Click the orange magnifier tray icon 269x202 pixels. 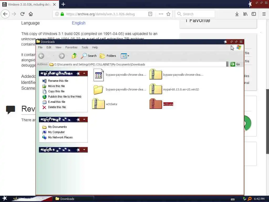(x=250, y=199)
